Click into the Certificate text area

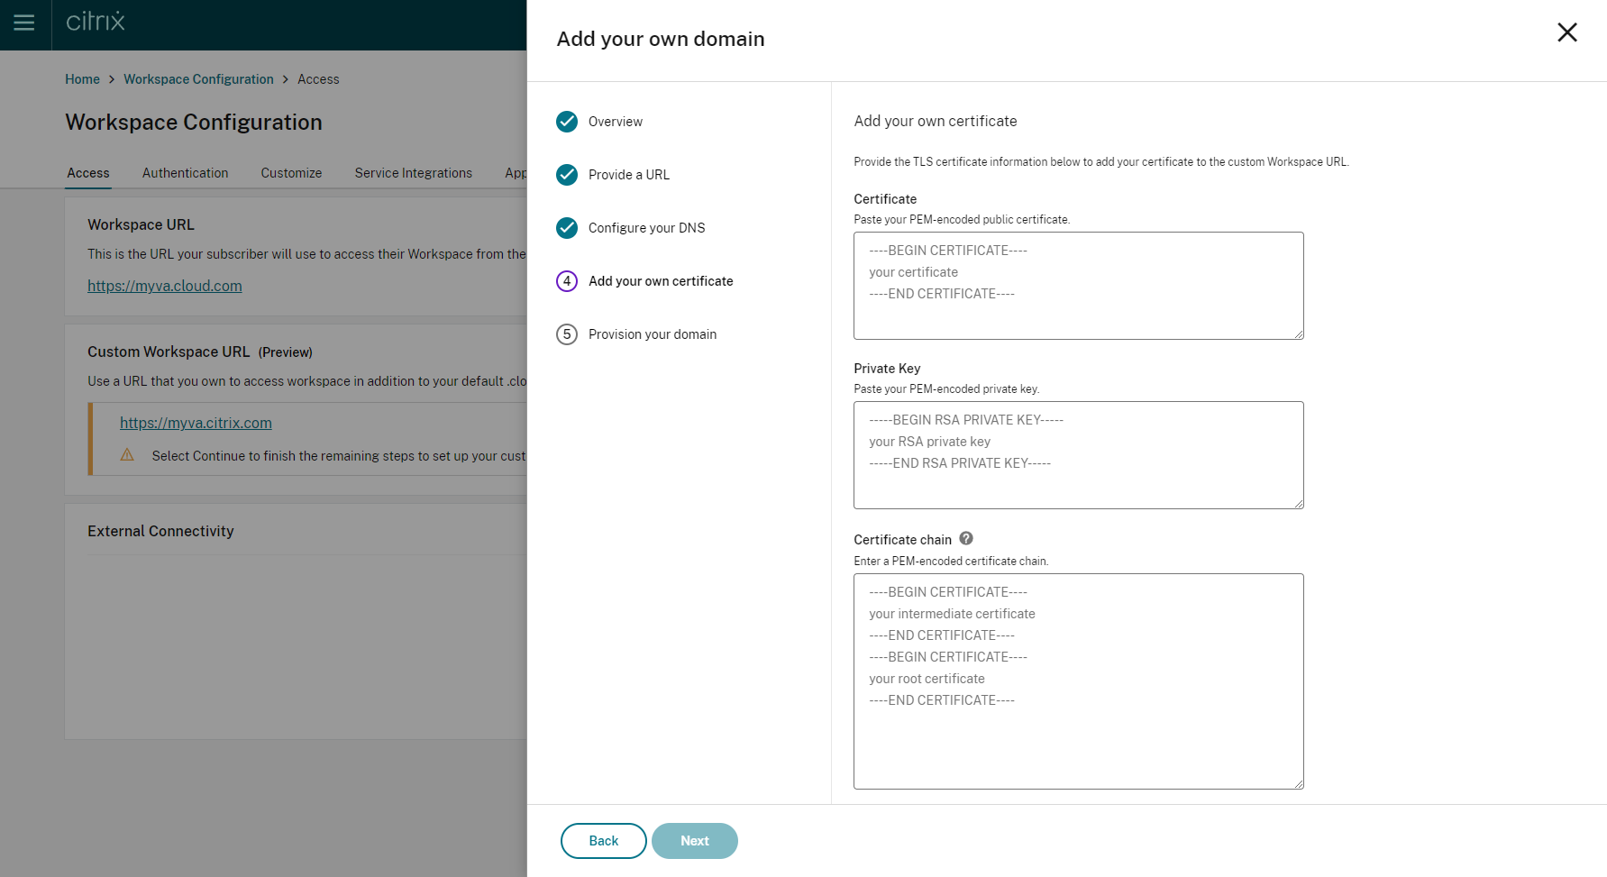point(1078,286)
